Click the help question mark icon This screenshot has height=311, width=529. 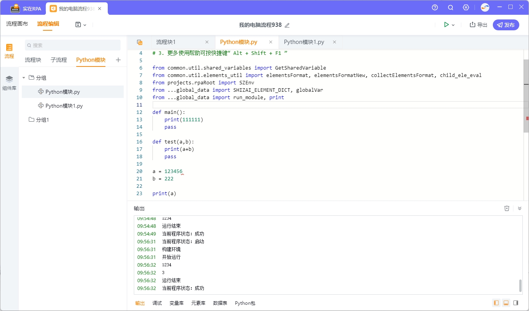pyautogui.click(x=434, y=7)
